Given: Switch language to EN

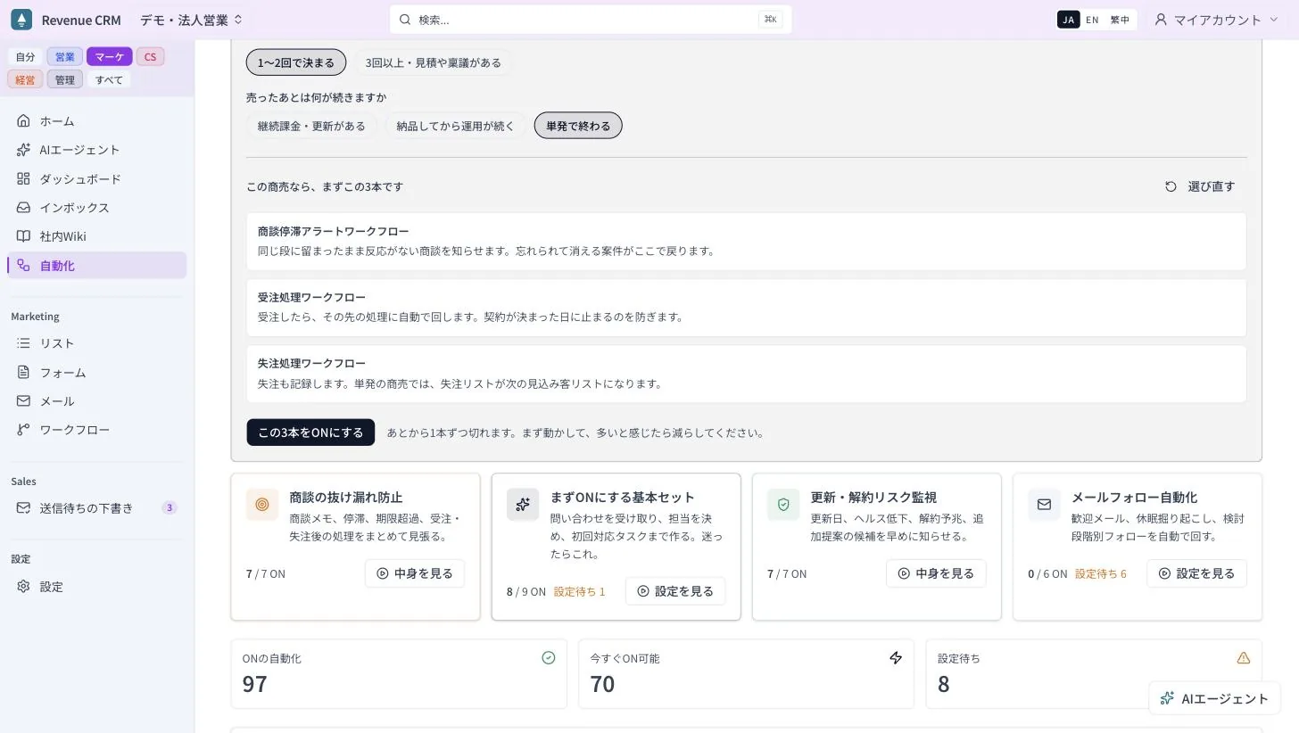Looking at the screenshot, I should (x=1092, y=20).
